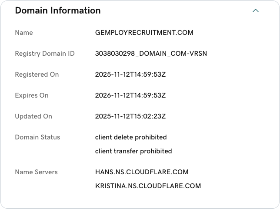
Task: Click the Registry Domain ID label
Action: click(x=45, y=54)
